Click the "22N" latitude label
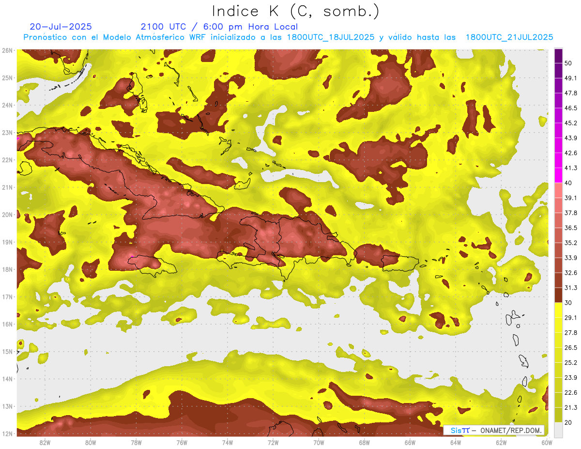Image resolution: width=581 pixels, height=449 pixels. (x=7, y=160)
